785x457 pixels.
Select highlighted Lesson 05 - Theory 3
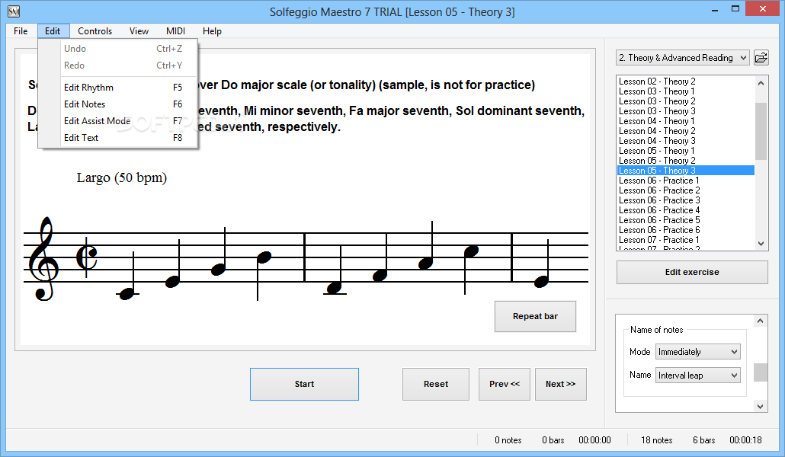click(685, 171)
